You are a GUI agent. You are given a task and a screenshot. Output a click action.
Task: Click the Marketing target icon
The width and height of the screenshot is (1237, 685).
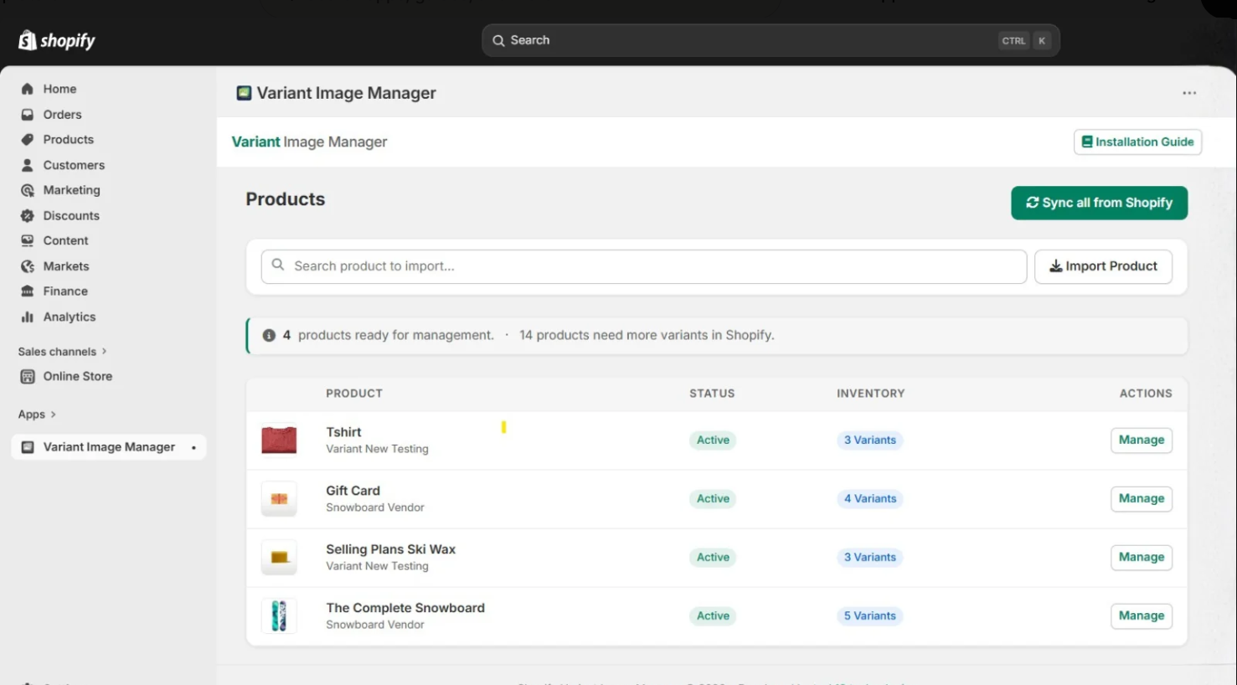28,190
